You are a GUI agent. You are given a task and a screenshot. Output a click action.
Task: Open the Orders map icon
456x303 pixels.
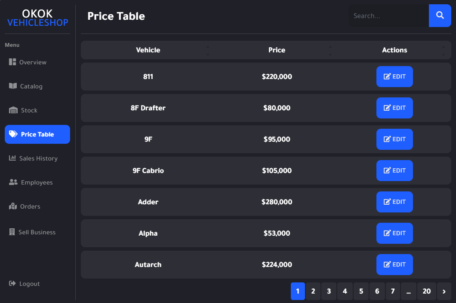pyautogui.click(x=13, y=206)
